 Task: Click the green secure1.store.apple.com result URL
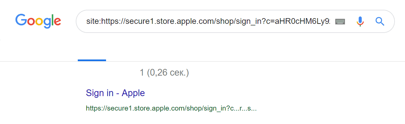coord(171,109)
